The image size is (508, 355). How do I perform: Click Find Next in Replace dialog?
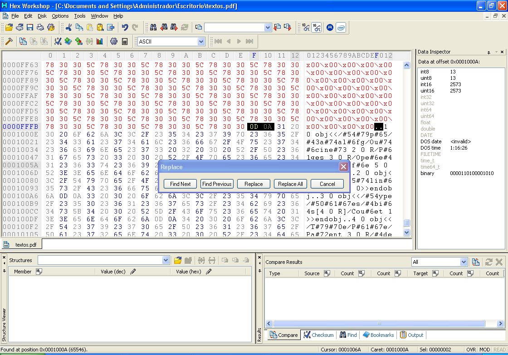[180, 184]
